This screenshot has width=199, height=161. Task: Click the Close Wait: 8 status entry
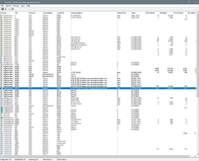pyautogui.click(x=62, y=159)
